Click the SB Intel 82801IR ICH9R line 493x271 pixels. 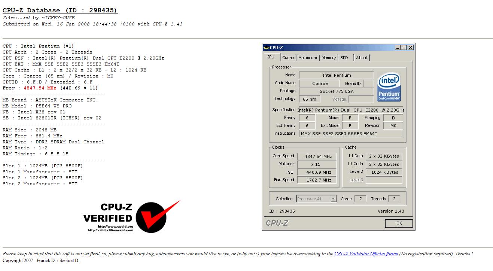coord(52,118)
